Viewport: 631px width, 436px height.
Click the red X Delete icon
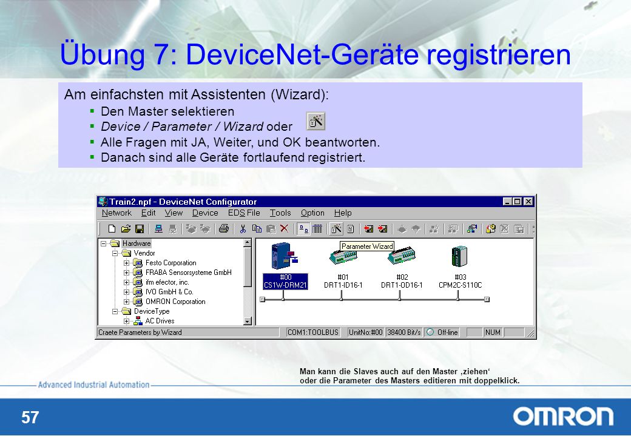(284, 229)
